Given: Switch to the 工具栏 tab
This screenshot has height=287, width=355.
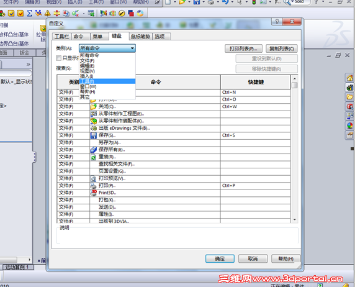Looking at the screenshot, I should click(62, 37).
